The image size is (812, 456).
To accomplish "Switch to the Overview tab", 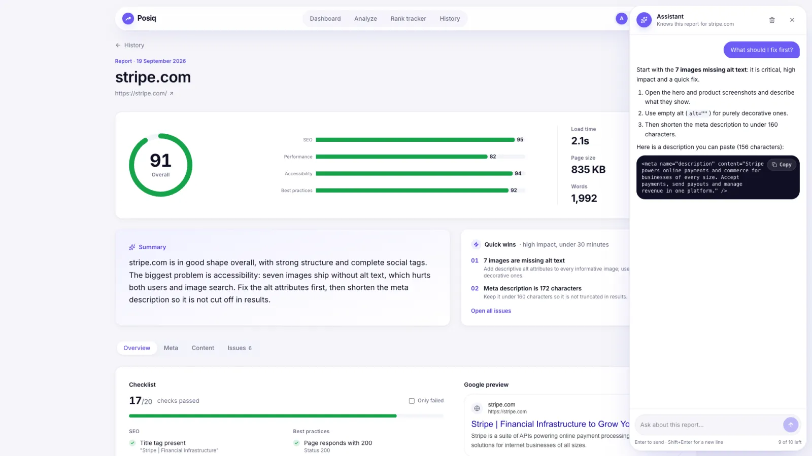I will click(137, 348).
